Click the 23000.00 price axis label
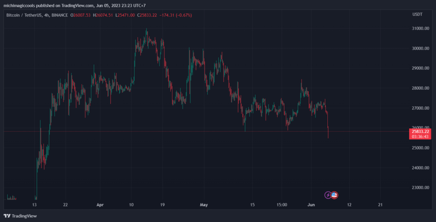The width and height of the screenshot is (436, 222). tap(420, 188)
